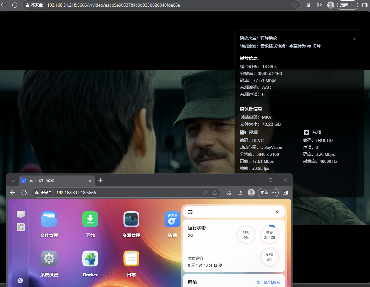Click the 封装容器 MKV value
This screenshot has width=370, height=287.
click(x=267, y=117)
